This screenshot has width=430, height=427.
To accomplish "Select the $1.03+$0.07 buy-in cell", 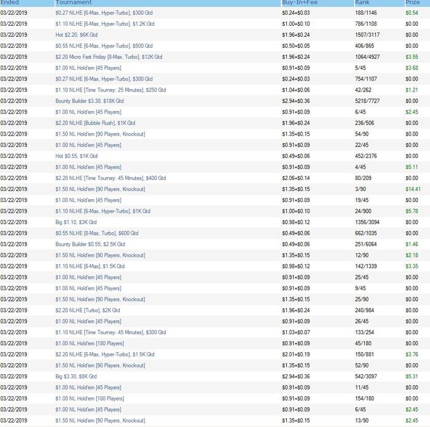I will point(296,332).
